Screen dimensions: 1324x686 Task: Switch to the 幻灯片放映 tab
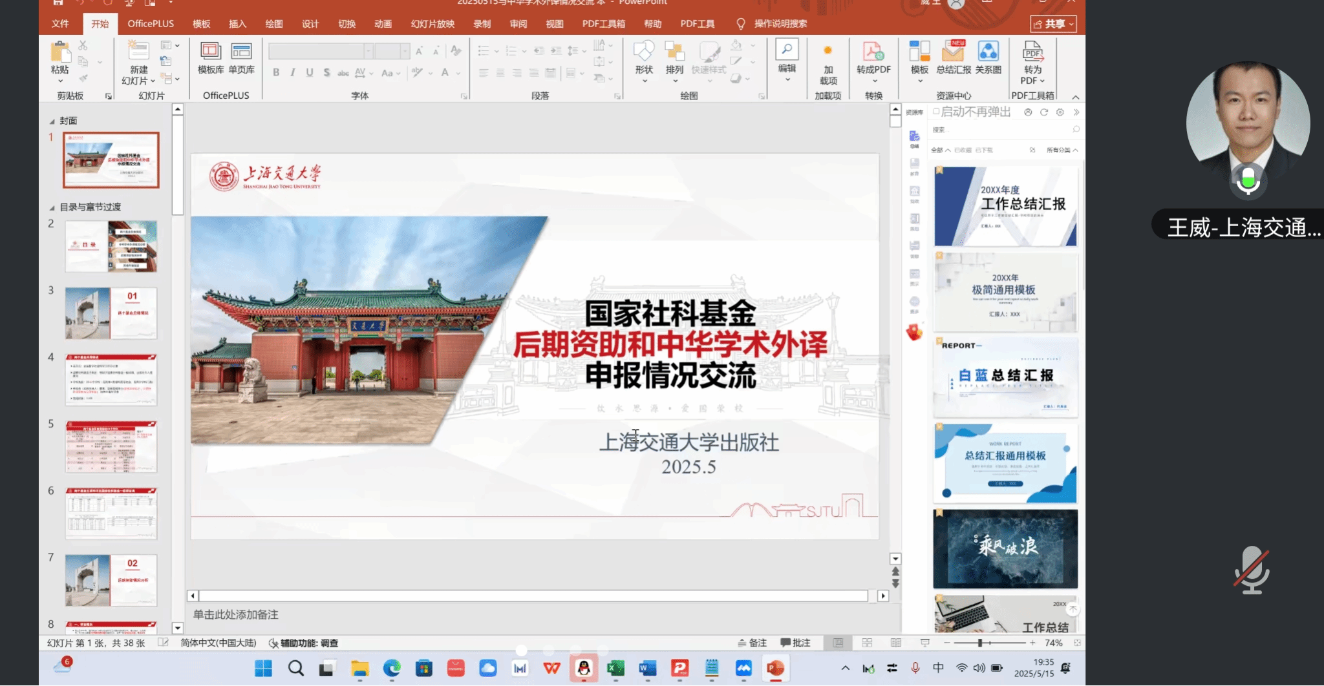(x=432, y=24)
